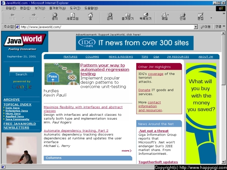Click the vertical scrollbar down arrow
Image resolution: width=227 pixels, height=170 pixels.
(x=223, y=162)
